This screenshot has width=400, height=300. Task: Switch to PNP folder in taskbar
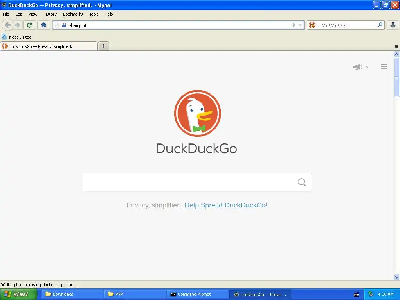click(135, 295)
